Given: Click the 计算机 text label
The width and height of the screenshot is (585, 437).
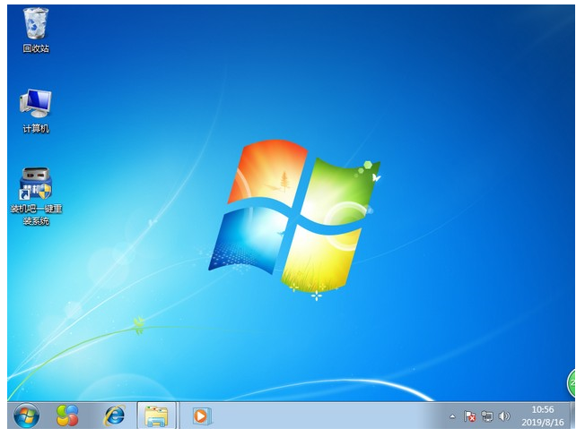Looking at the screenshot, I should (x=36, y=129).
